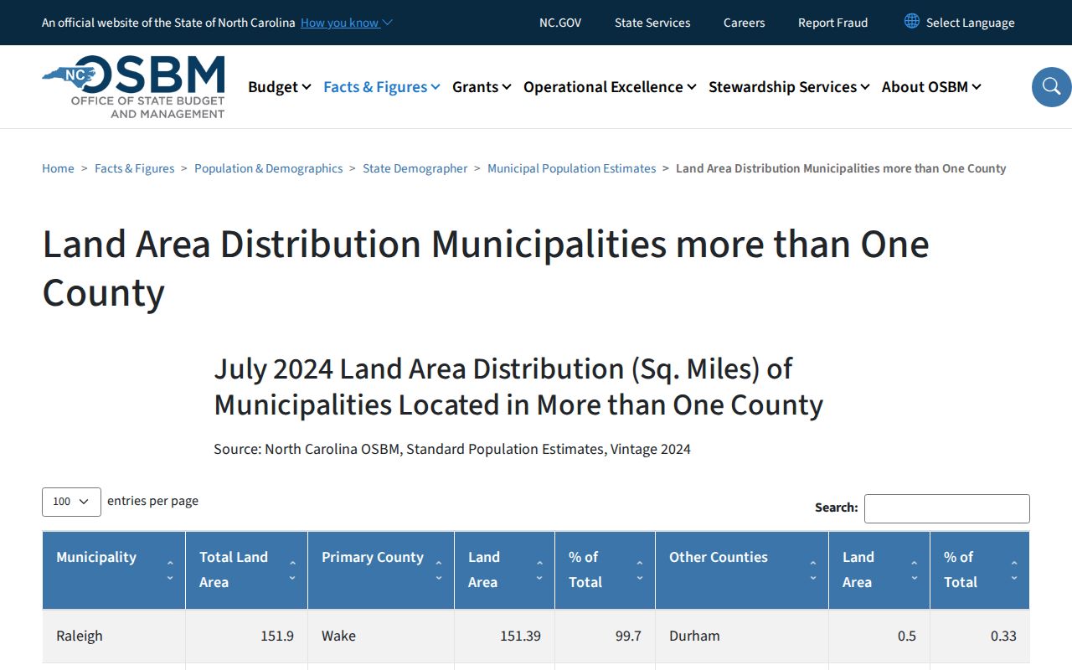Screen dimensions: 1072x670
Task: Open the About OSBM menu
Action: pyautogui.click(x=931, y=87)
